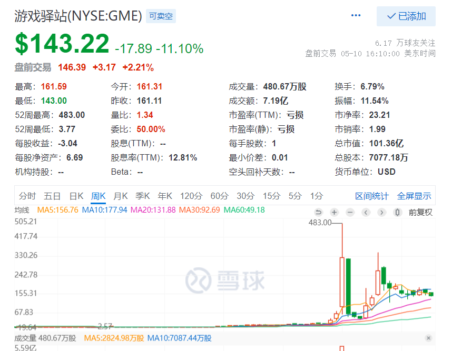The width and height of the screenshot is (452, 351).
Task: Pan the chart right with the right chevron icon
Action: point(381,212)
